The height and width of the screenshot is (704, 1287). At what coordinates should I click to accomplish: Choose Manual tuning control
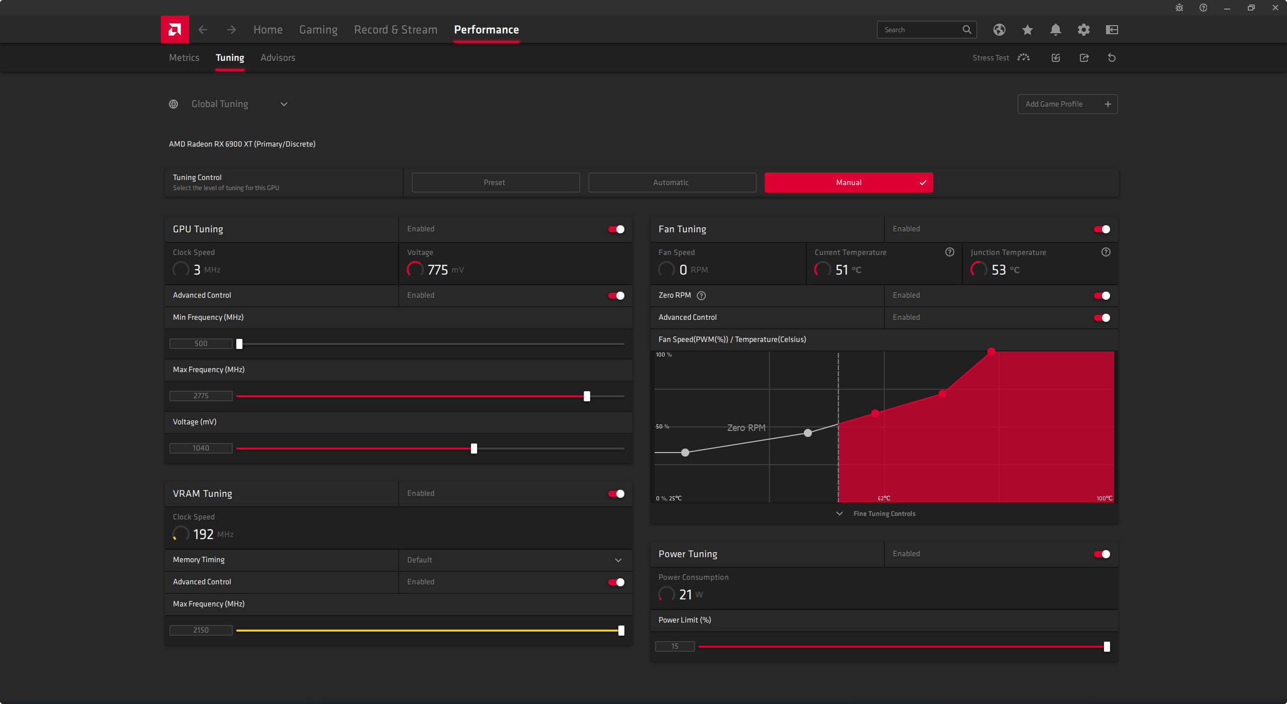pyautogui.click(x=849, y=183)
